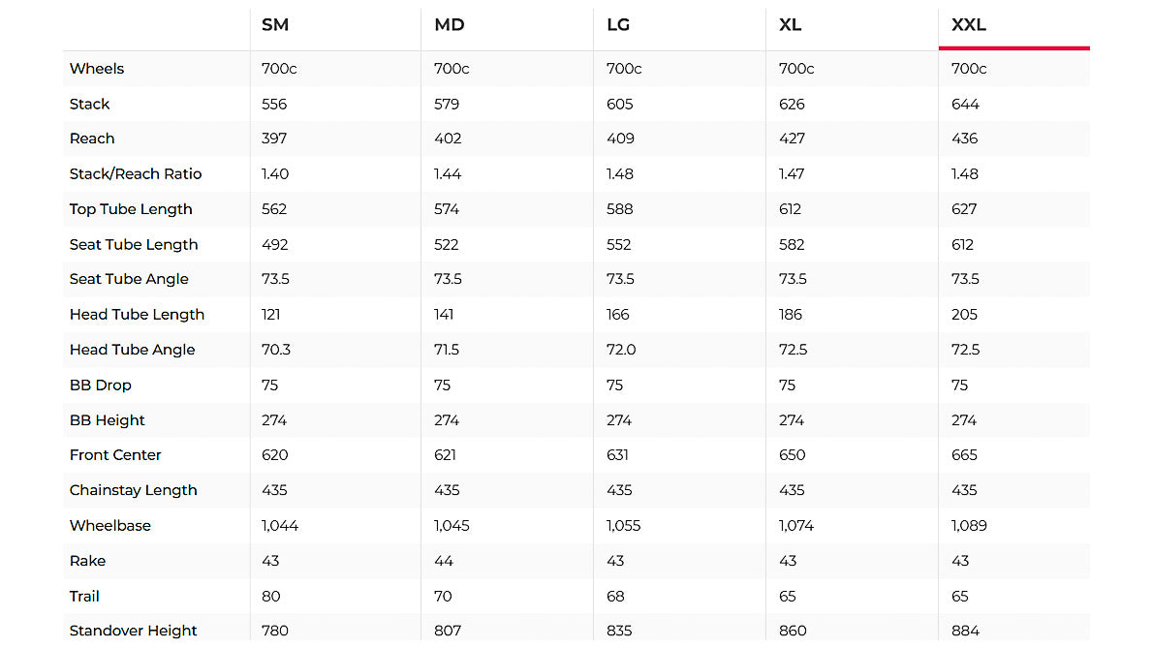Select the MD size column header
This screenshot has height=648, width=1153.
click(x=450, y=25)
